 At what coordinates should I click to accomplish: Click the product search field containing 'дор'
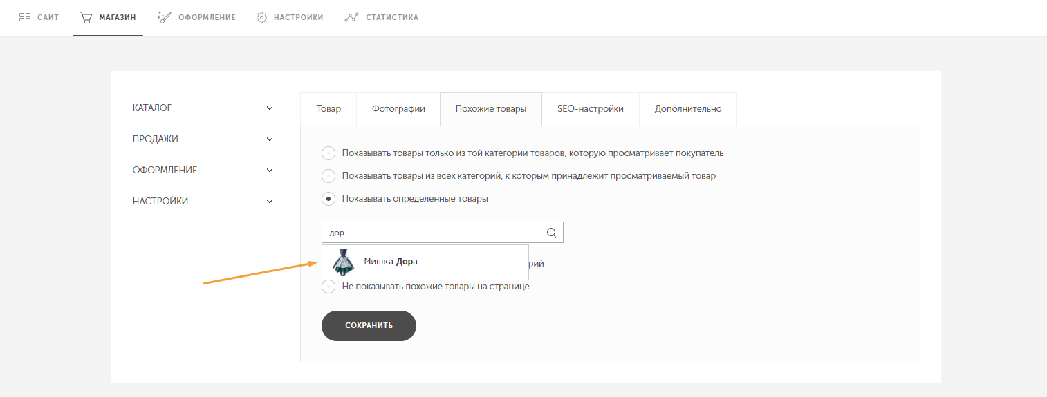[443, 233]
